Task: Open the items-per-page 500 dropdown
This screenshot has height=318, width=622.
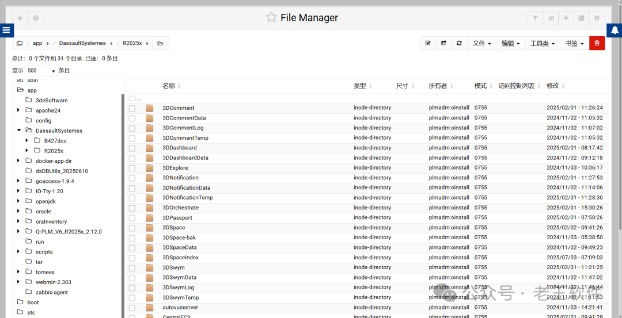Action: (x=41, y=71)
